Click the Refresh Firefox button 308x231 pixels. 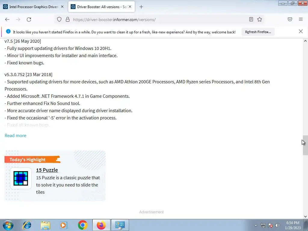click(x=258, y=32)
